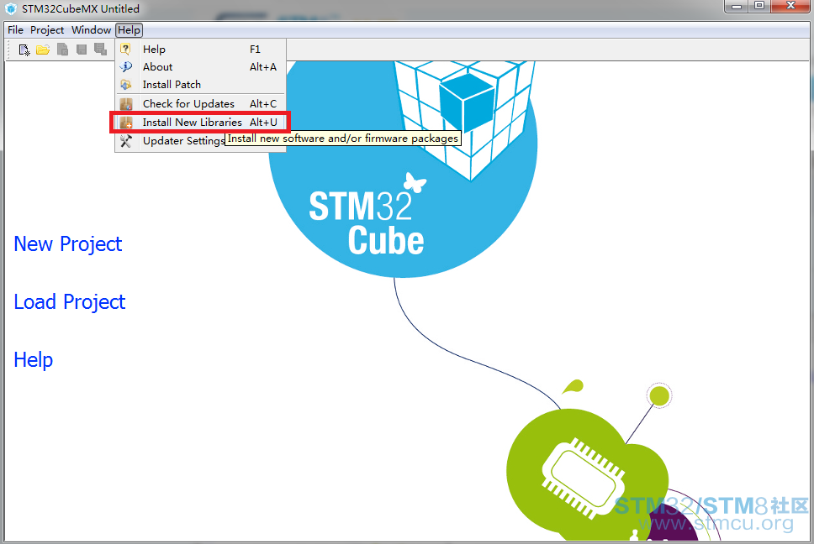Maximize the STM32CubeMX window

click(759, 6)
